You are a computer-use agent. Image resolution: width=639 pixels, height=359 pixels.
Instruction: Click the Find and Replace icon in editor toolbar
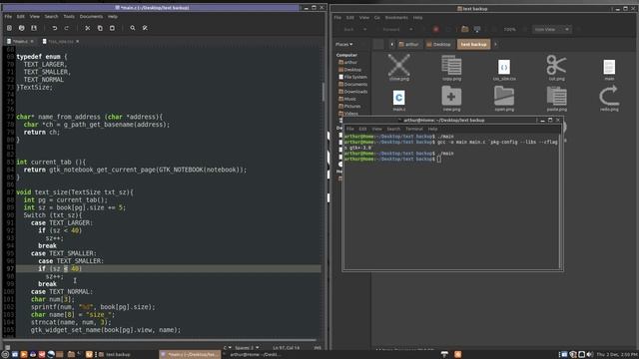click(145, 28)
